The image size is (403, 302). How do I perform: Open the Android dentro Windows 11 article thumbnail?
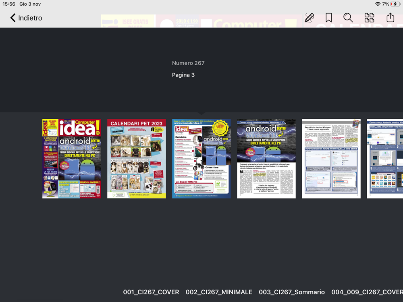coord(266,158)
